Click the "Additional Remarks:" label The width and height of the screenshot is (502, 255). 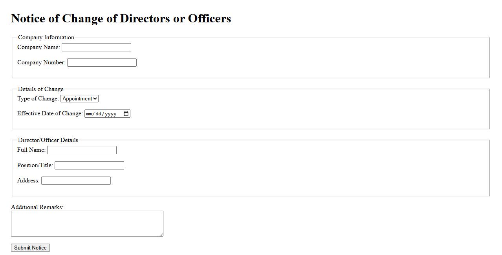(x=37, y=207)
